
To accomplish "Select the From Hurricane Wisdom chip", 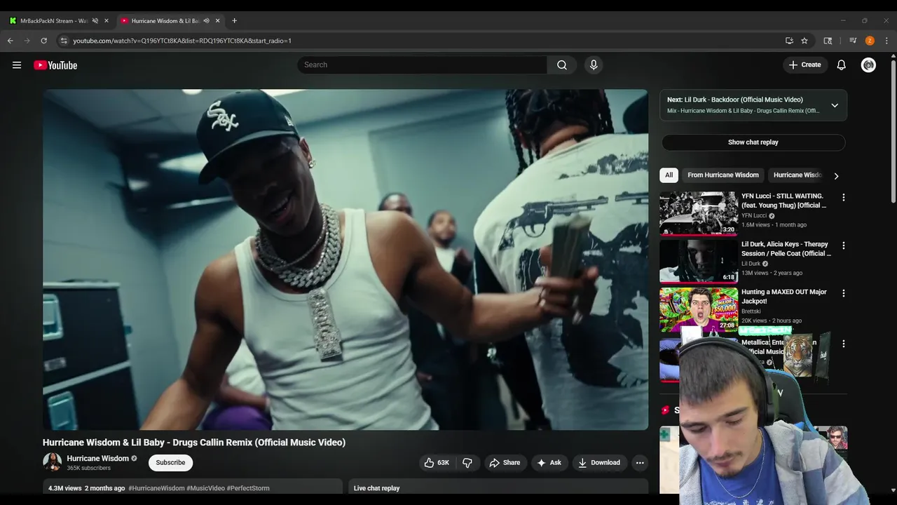I will 723,175.
